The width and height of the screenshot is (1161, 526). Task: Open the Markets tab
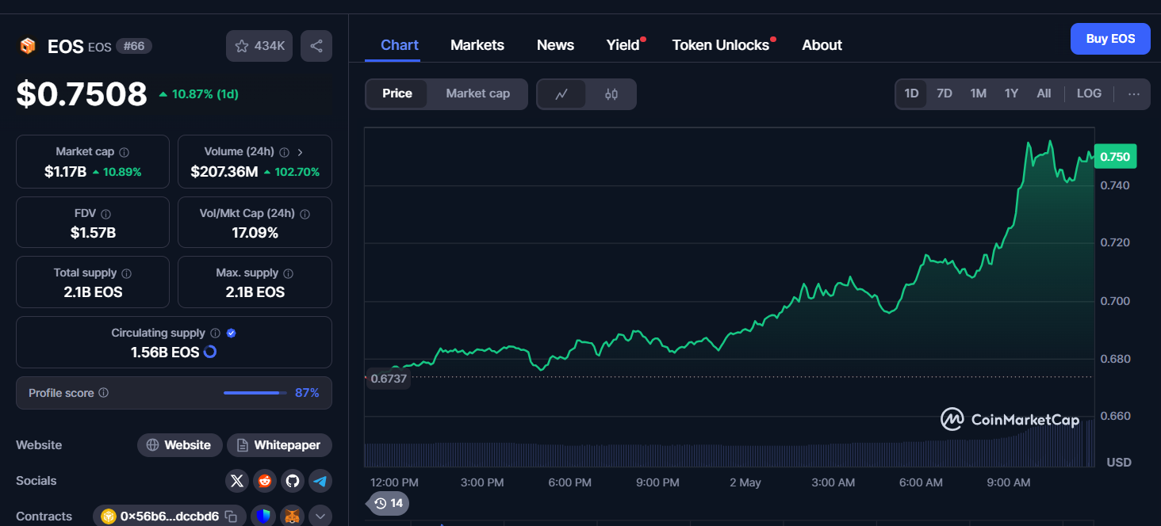[x=477, y=45]
